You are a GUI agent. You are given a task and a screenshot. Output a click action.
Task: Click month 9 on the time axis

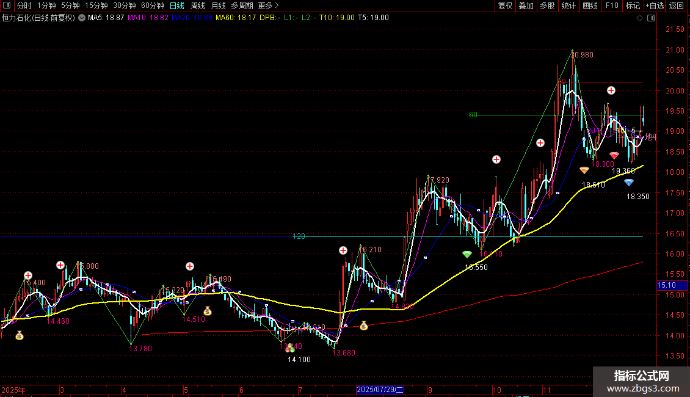point(430,390)
